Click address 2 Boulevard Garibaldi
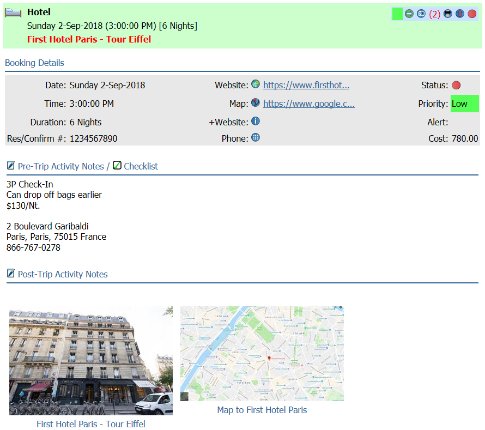This screenshot has height=430, width=485. click(47, 227)
